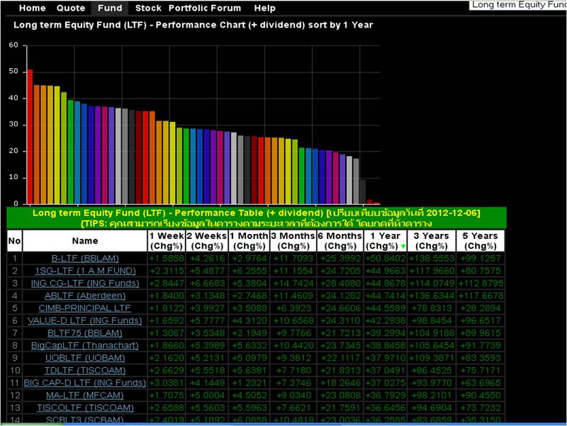The image size is (567, 426).
Task: Click the +6.2555 one-month value
Action: [249, 271]
